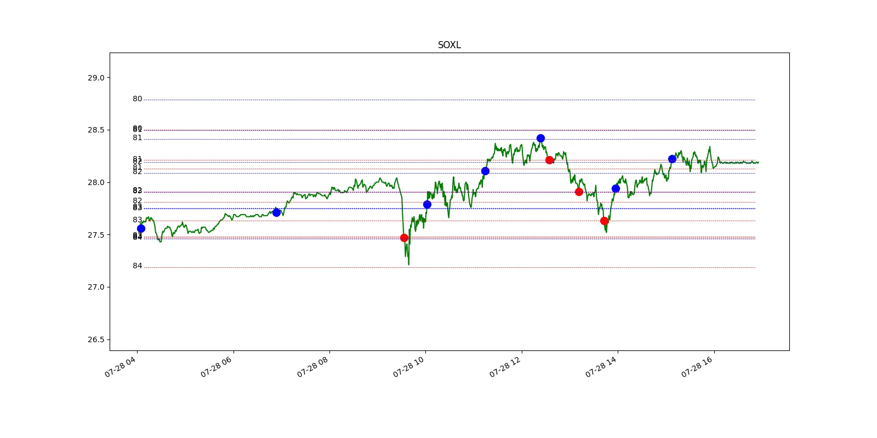Image resolution: width=877 pixels, height=438 pixels.
Task: Click the 28.0 y-axis label
Action: 96,182
